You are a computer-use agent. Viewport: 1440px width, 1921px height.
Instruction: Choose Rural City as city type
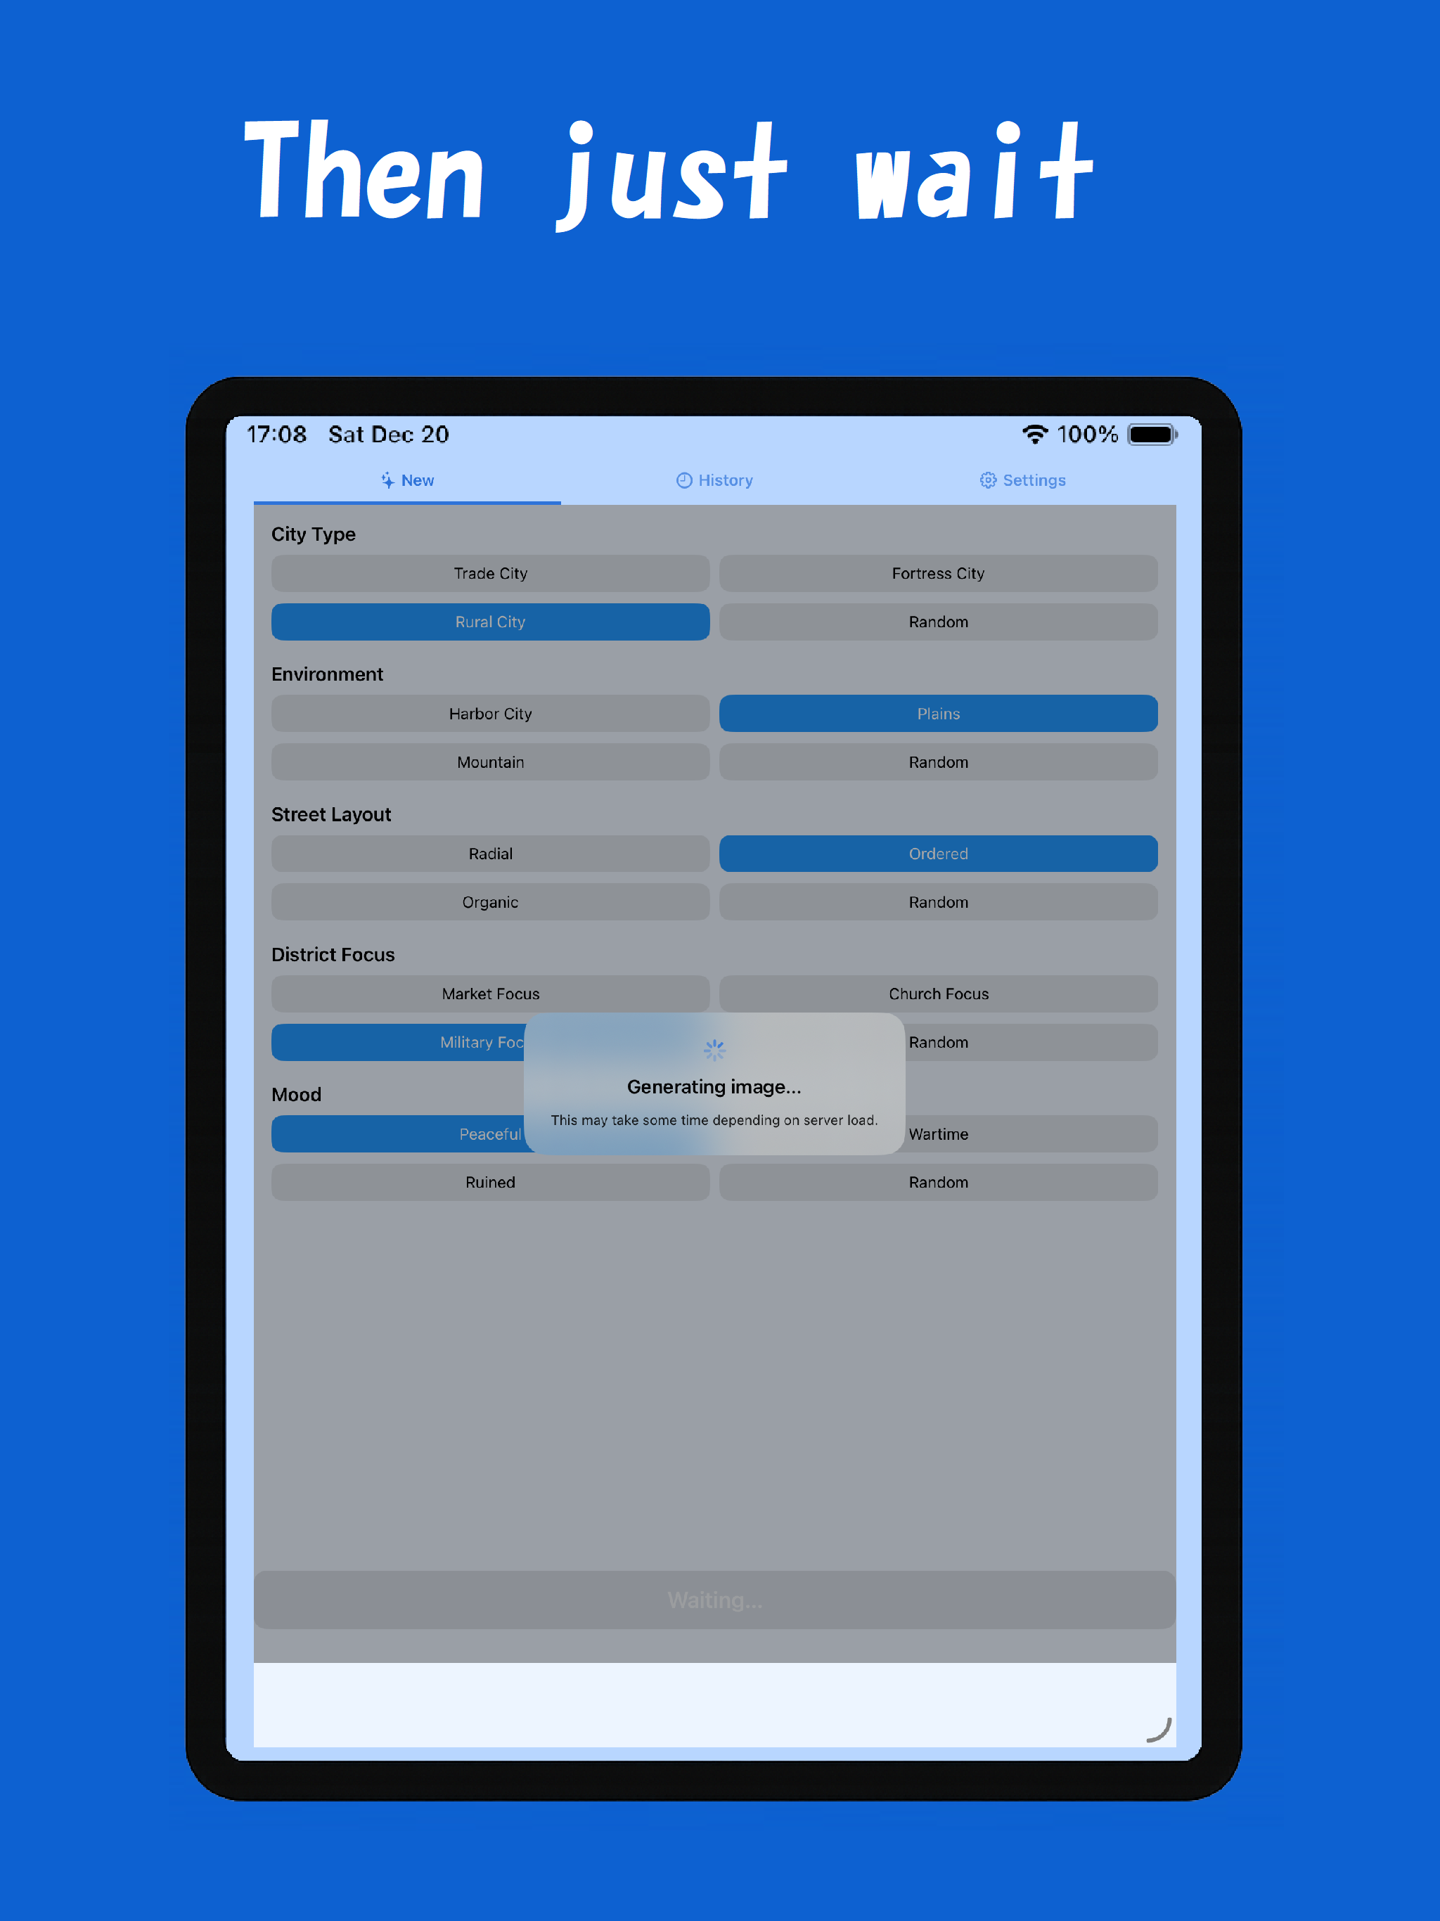coord(490,622)
